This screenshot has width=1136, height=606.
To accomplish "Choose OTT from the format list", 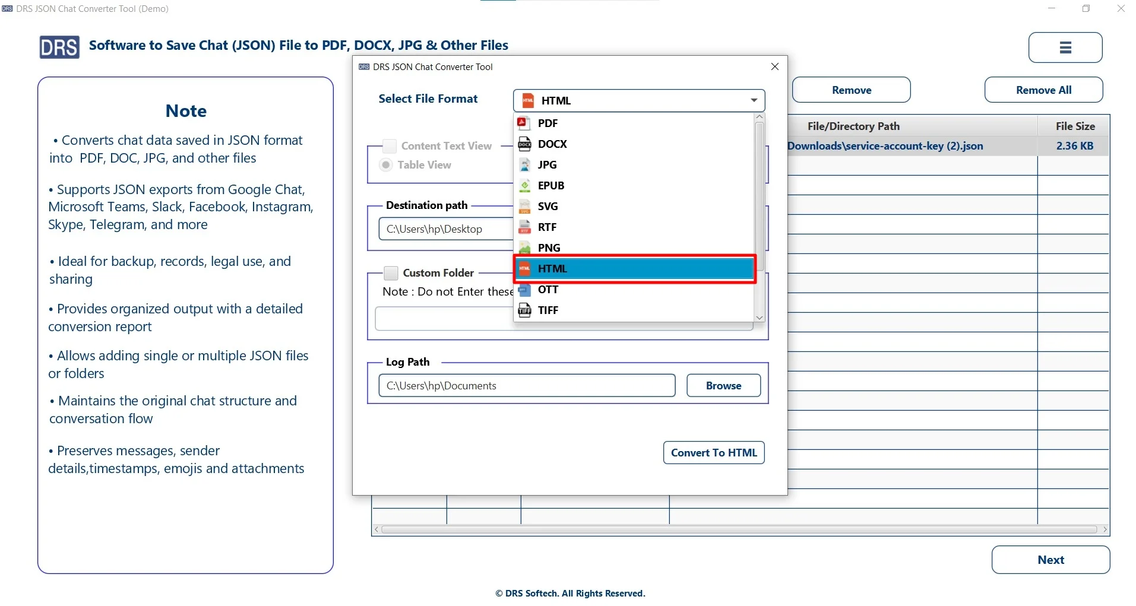I will 634,290.
